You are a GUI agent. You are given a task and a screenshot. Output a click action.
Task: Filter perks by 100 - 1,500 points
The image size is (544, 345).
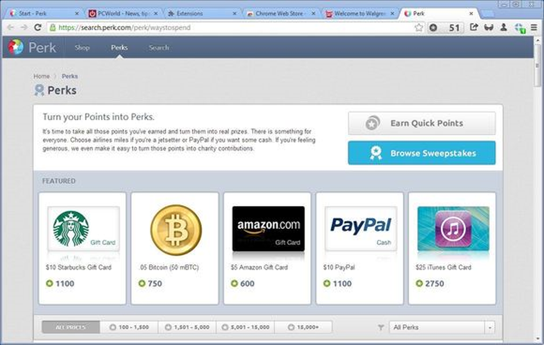[129, 327]
